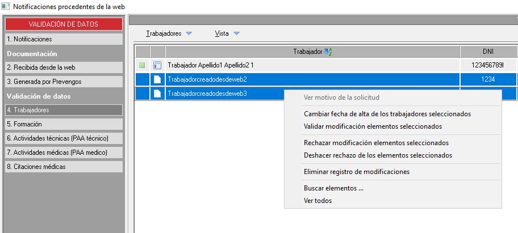Click the document icon for Trabajadorcreadodesdeweb2
This screenshot has width=518, height=233.
click(157, 79)
